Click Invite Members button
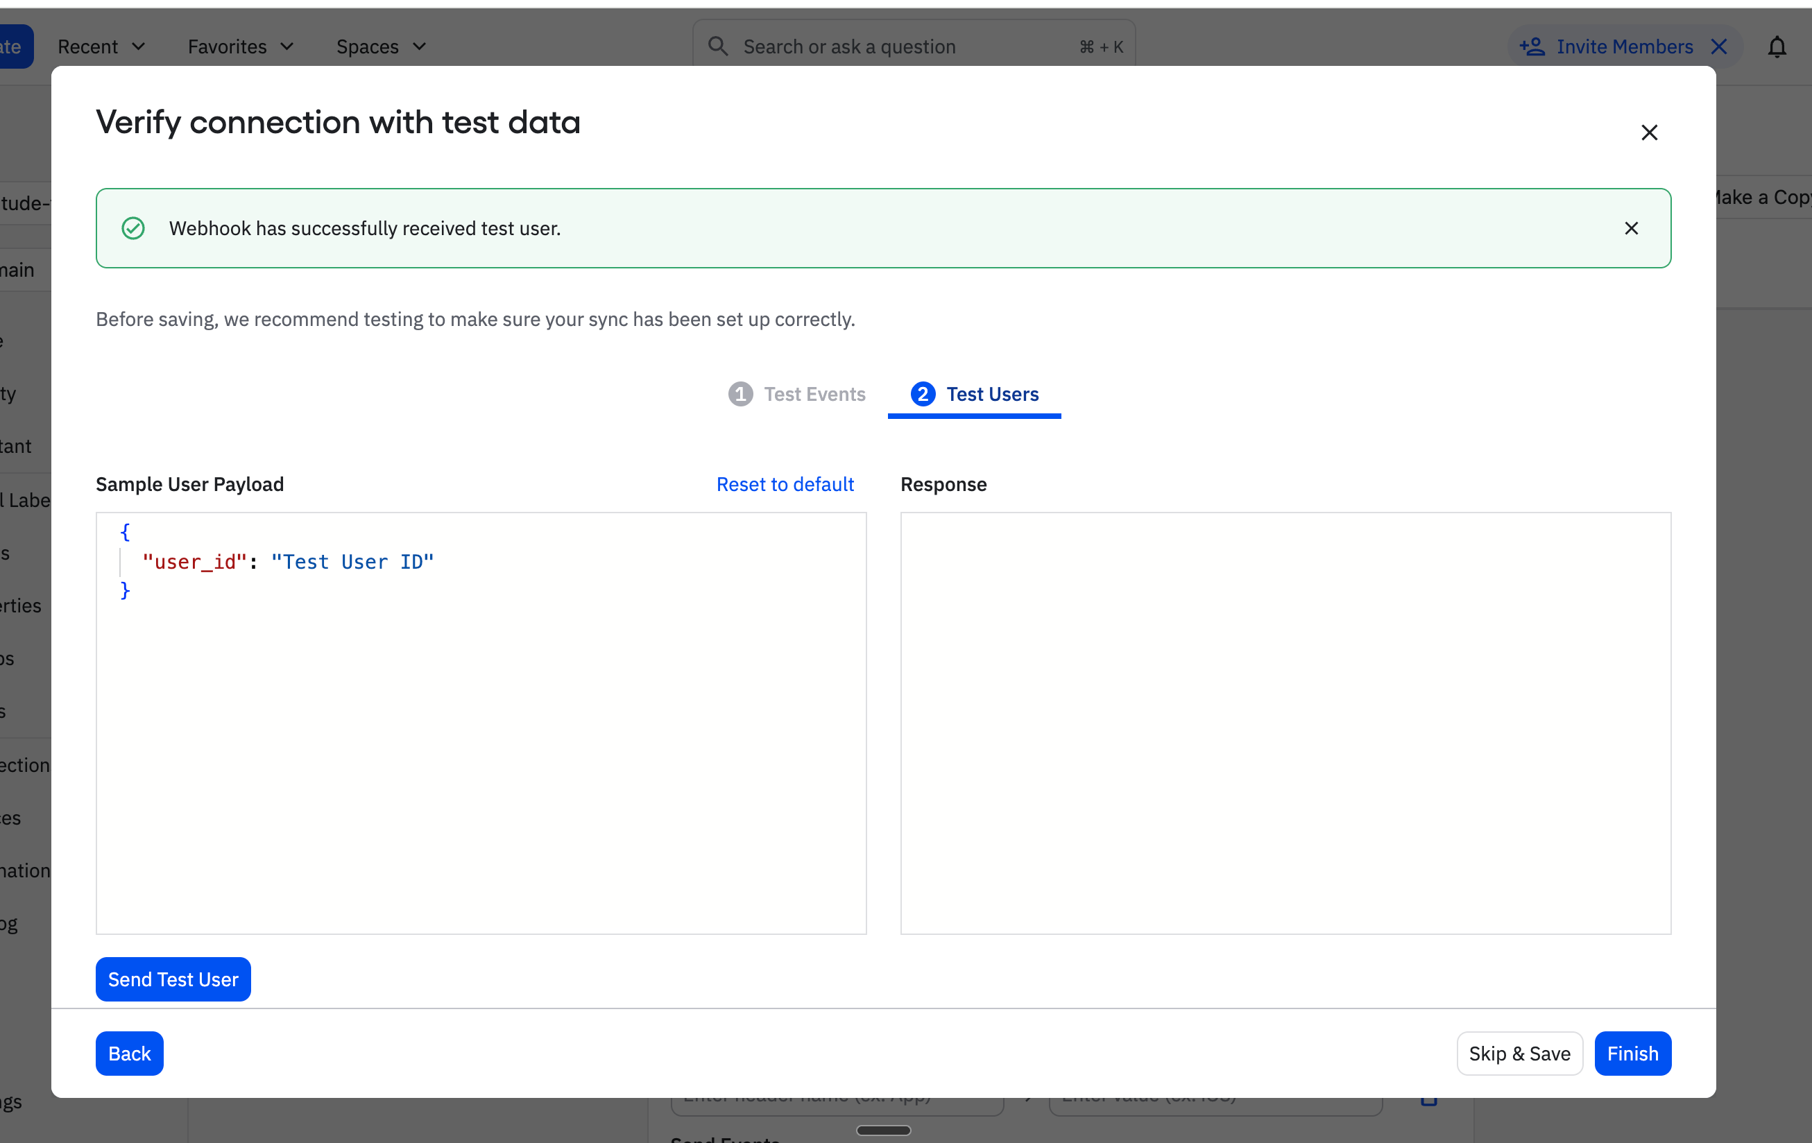The image size is (1812, 1143). pos(1624,46)
